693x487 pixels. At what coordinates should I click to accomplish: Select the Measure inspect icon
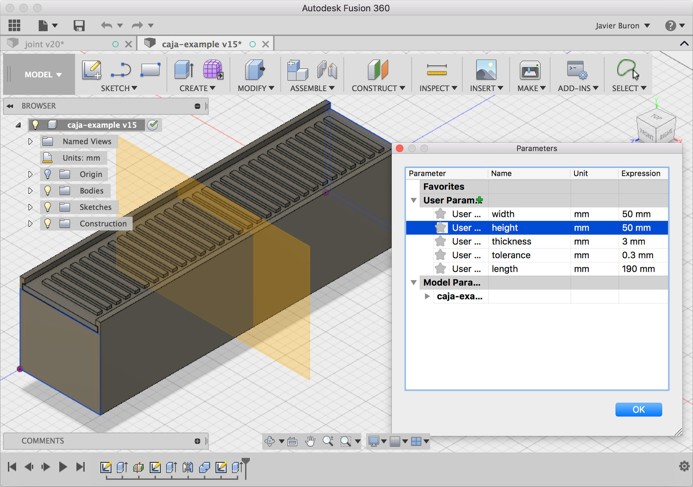tap(437, 70)
